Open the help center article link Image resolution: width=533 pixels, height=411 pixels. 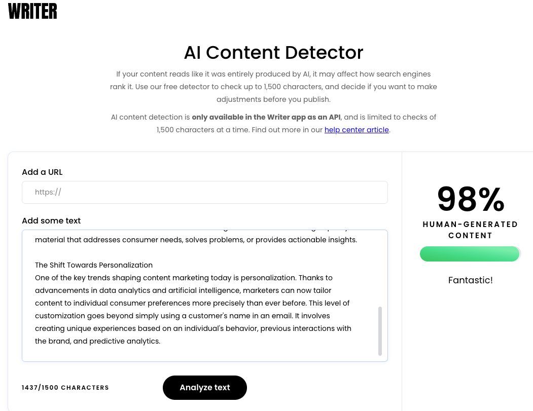pyautogui.click(x=357, y=130)
